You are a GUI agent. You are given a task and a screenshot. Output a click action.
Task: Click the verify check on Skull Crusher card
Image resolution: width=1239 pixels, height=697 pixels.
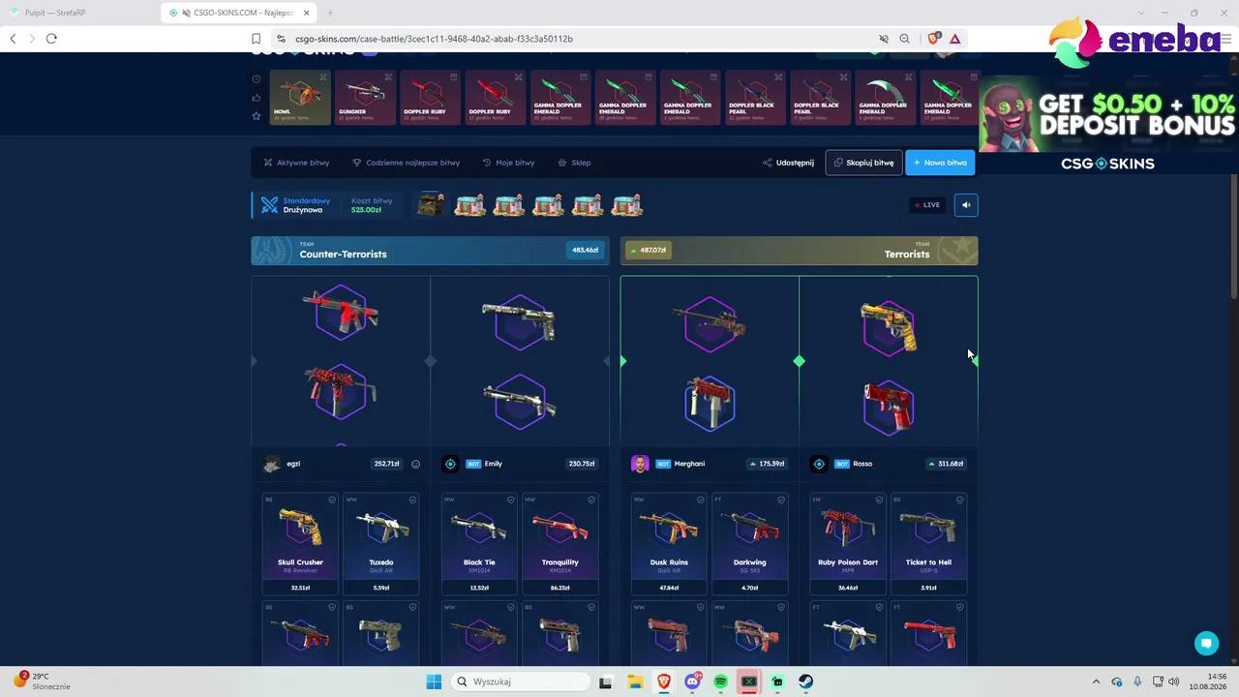click(332, 500)
